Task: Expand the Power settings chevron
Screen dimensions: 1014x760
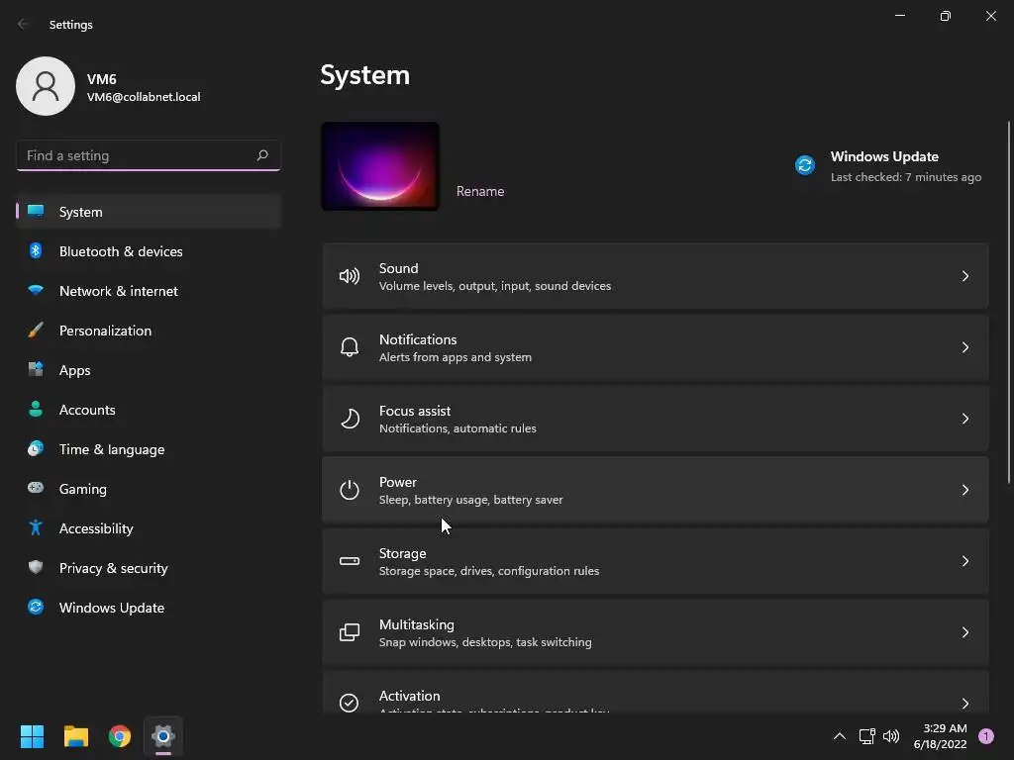Action: [964, 490]
